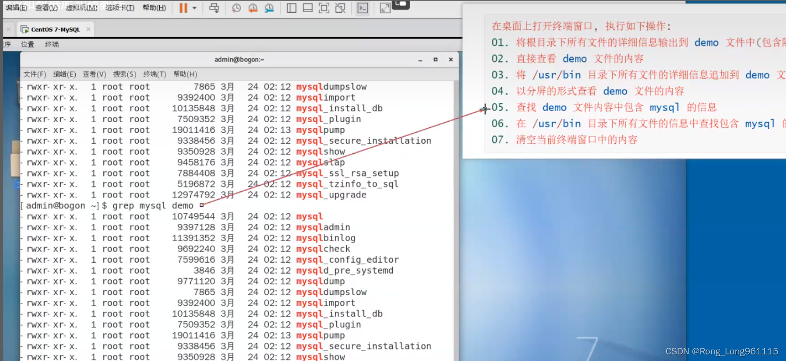Click the stretch guest display icon
Image resolution: width=786 pixels, height=361 pixels.
(385, 8)
